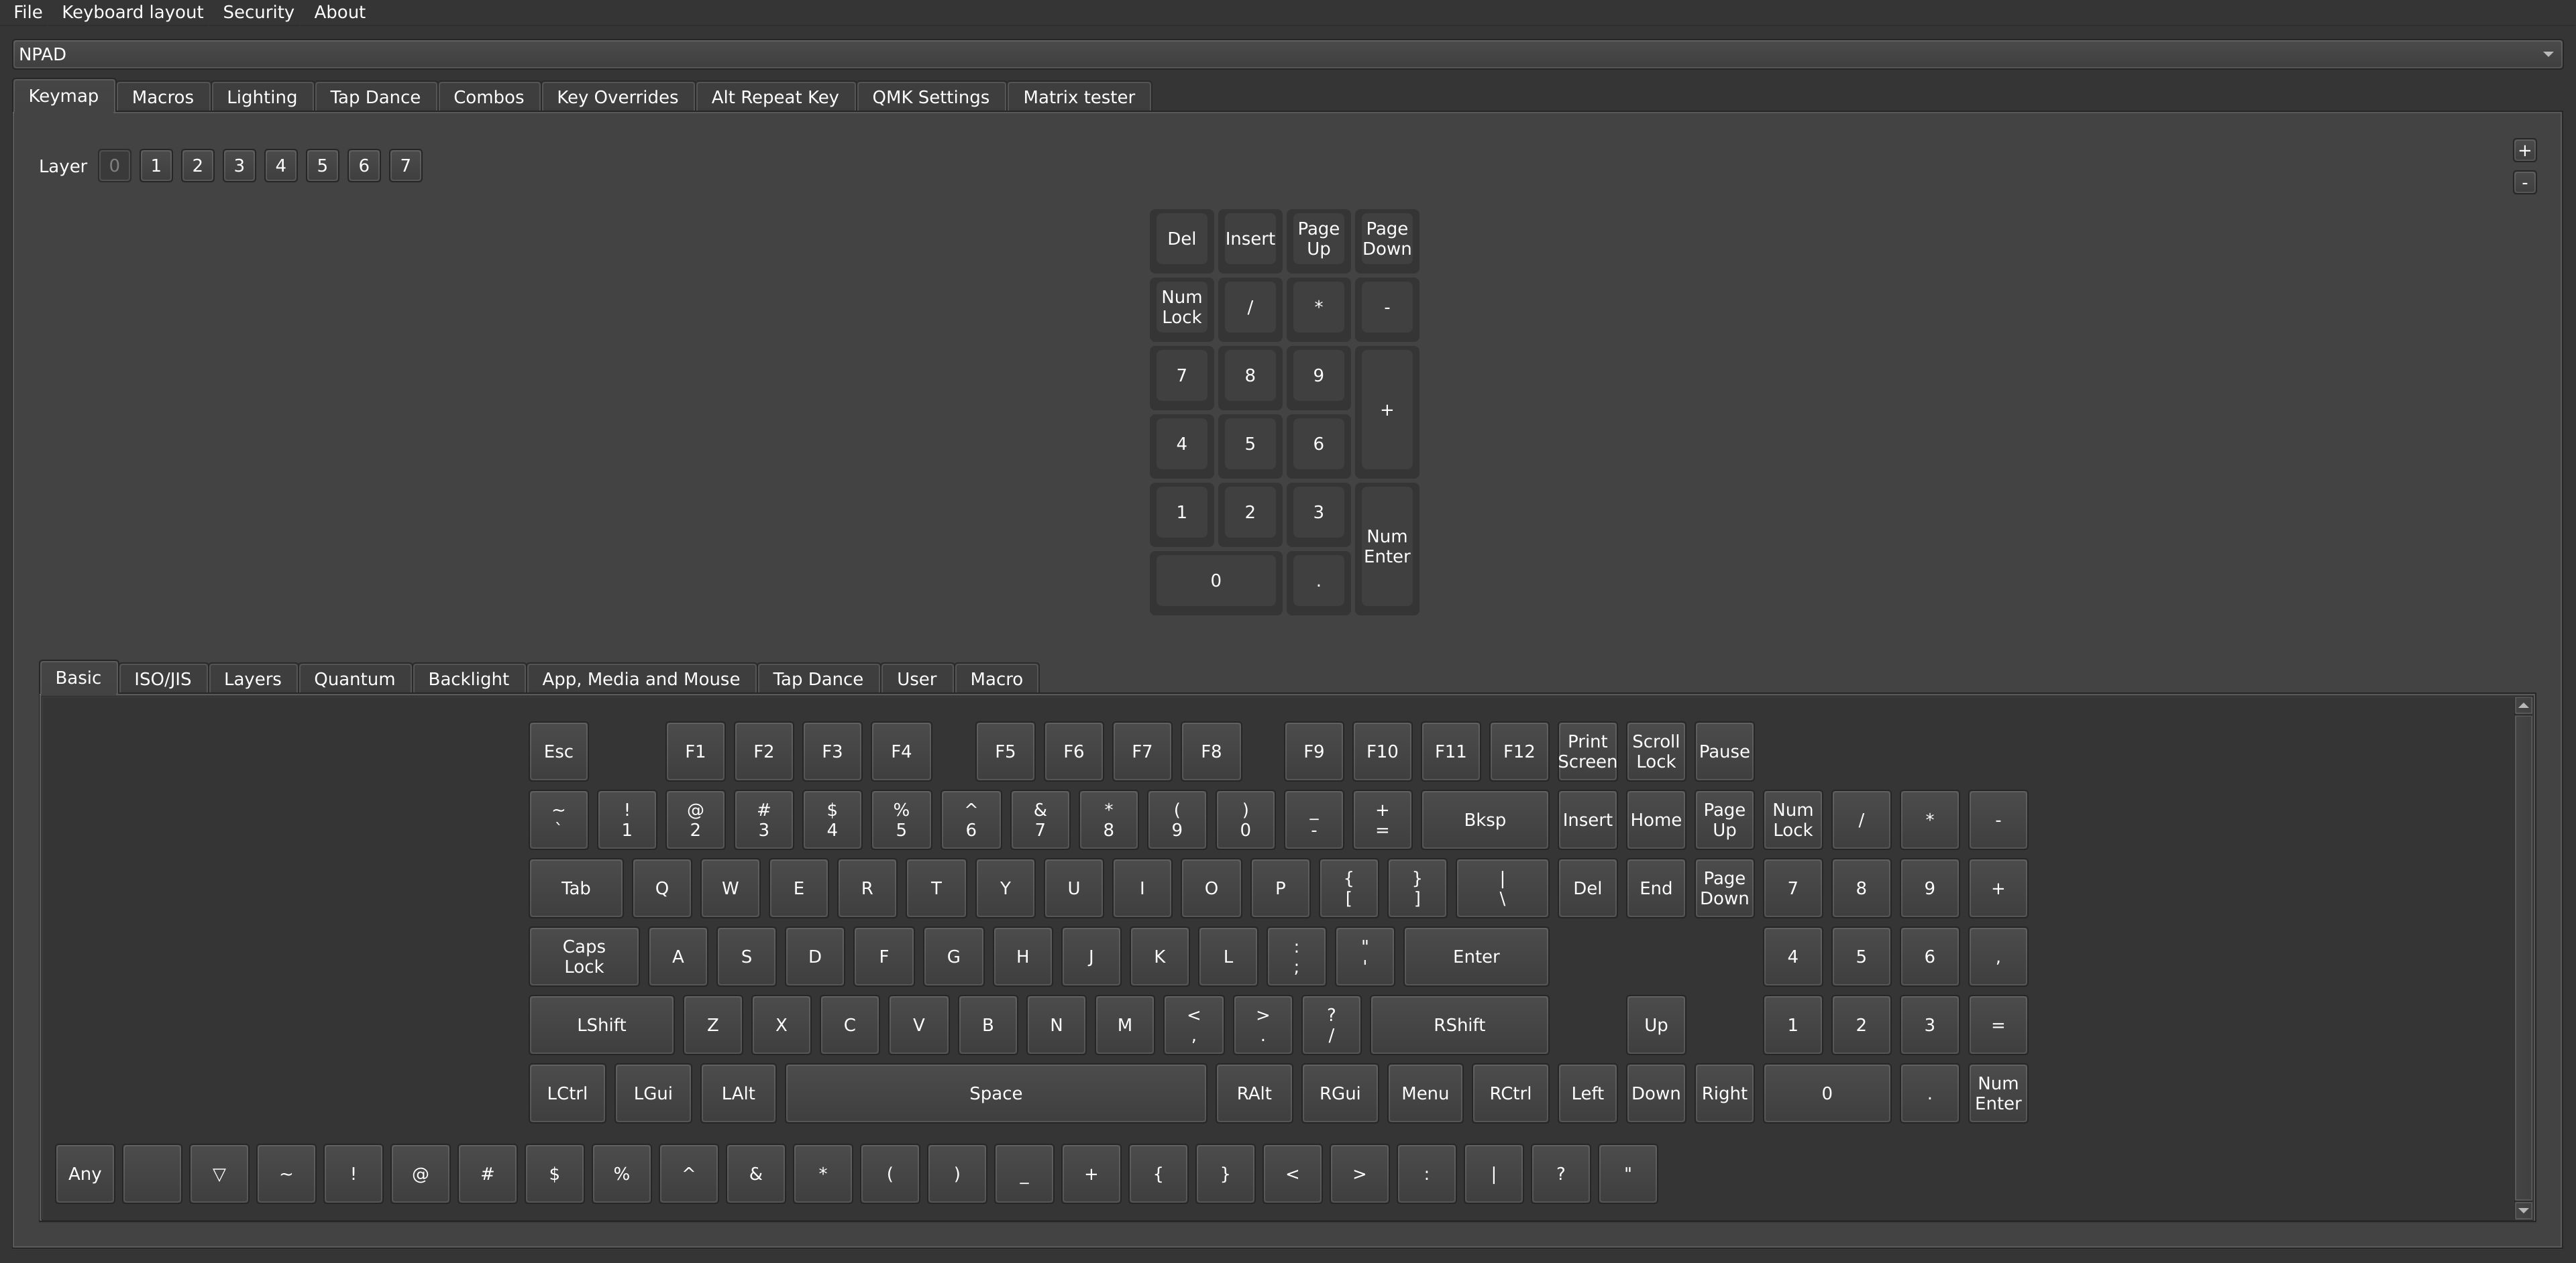This screenshot has width=2576, height=1263.
Task: Open the Quantum keycode tab
Action: coord(354,678)
